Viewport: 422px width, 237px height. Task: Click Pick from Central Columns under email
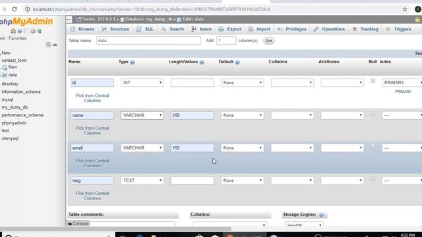click(92, 163)
